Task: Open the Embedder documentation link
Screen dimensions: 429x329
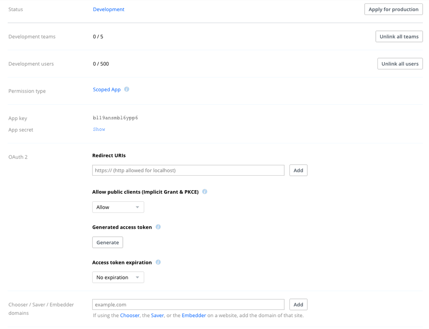Action: coord(194,315)
